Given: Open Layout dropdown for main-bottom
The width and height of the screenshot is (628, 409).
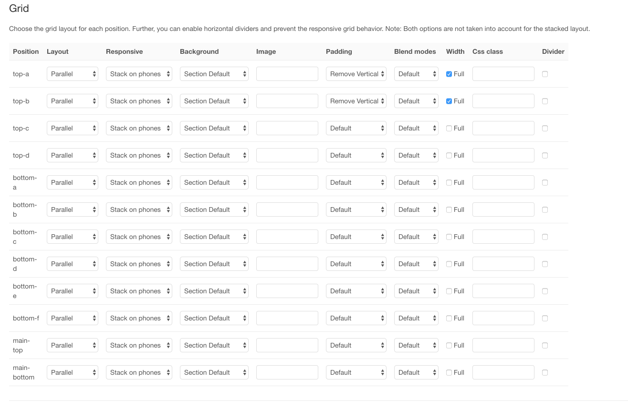Looking at the screenshot, I should tap(73, 372).
